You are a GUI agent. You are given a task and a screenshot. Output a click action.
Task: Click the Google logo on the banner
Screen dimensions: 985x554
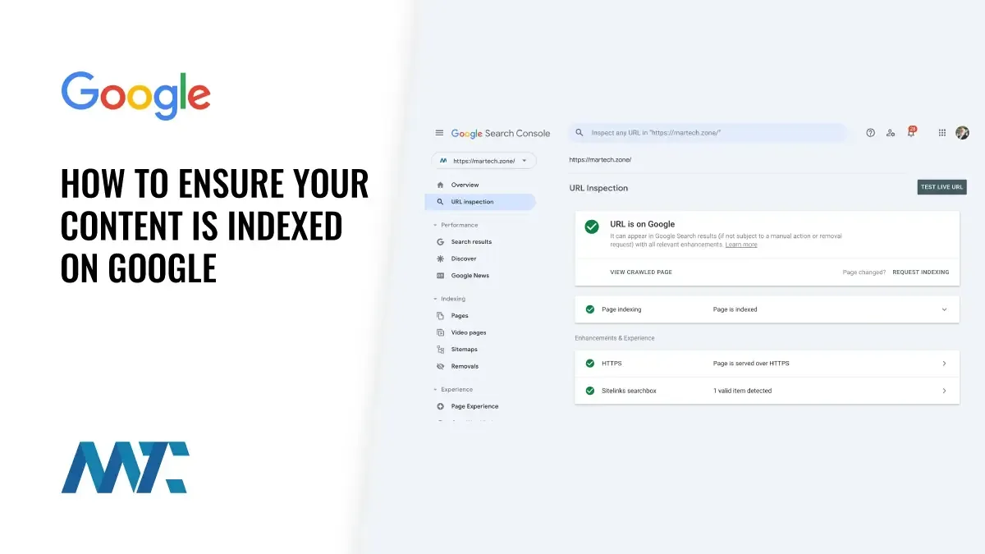coord(135,96)
